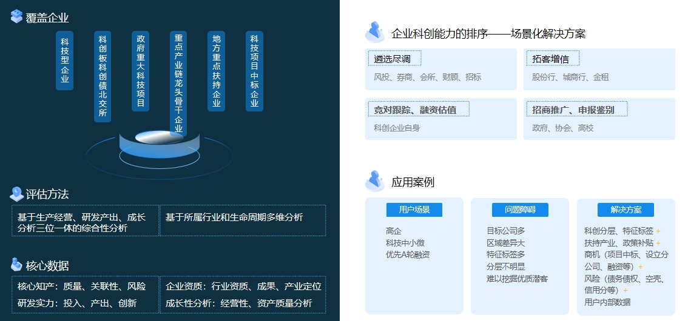
Task: Click 分层不明显 in the 问题障碍 card
Action: point(505,266)
